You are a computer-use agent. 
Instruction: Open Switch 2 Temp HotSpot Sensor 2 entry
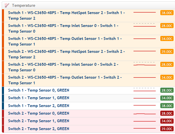[66, 54]
